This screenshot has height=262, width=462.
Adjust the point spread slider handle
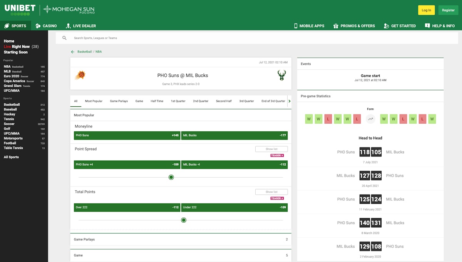coord(171,177)
